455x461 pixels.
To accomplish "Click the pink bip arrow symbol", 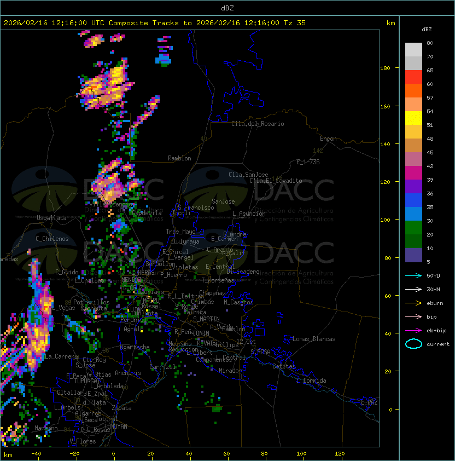I will point(413,316).
